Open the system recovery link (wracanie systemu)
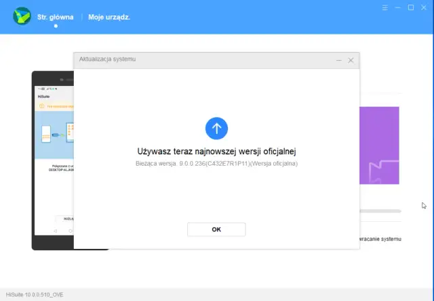This screenshot has height=301, width=434. tap(380, 239)
